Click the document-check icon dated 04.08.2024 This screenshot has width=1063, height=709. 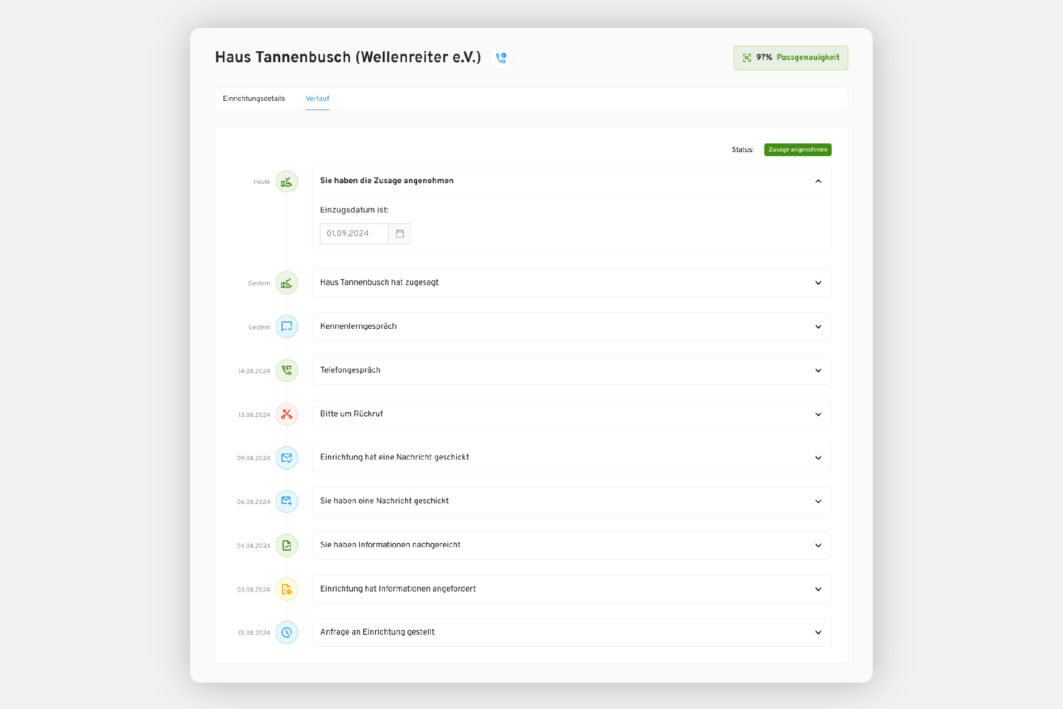point(287,545)
